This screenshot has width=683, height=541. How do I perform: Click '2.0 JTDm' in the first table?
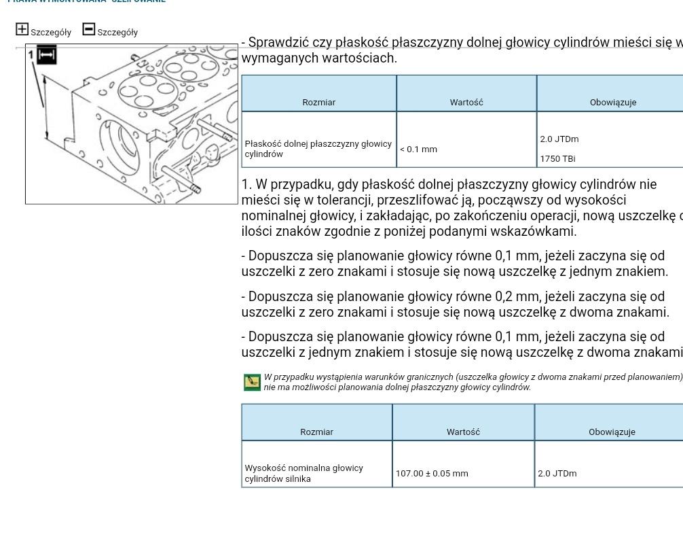[559, 139]
